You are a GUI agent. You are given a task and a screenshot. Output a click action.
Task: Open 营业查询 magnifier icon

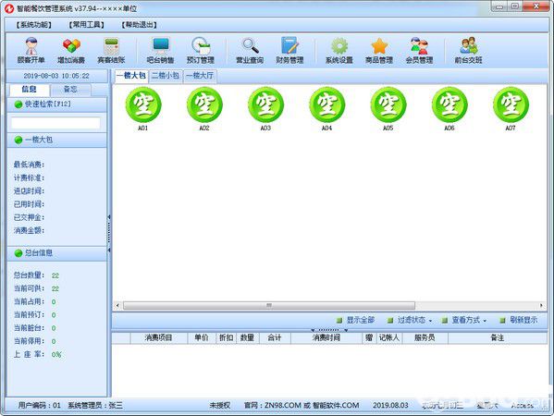click(250, 51)
